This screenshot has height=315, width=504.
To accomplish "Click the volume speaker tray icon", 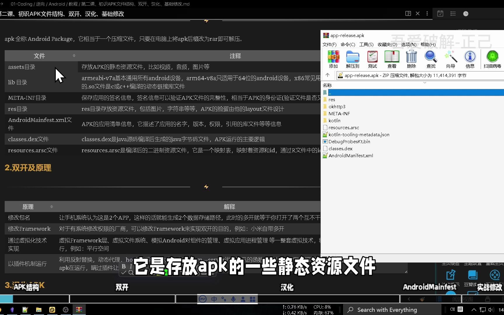I will tap(491, 310).
